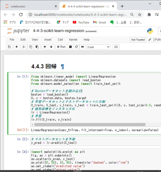161x172 pixels.
Task: Open the Gmail bookmark
Action: (x=100, y=22)
